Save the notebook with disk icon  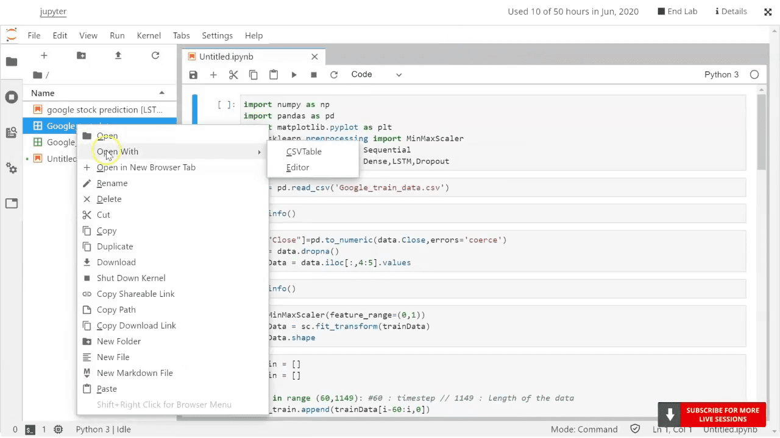193,75
